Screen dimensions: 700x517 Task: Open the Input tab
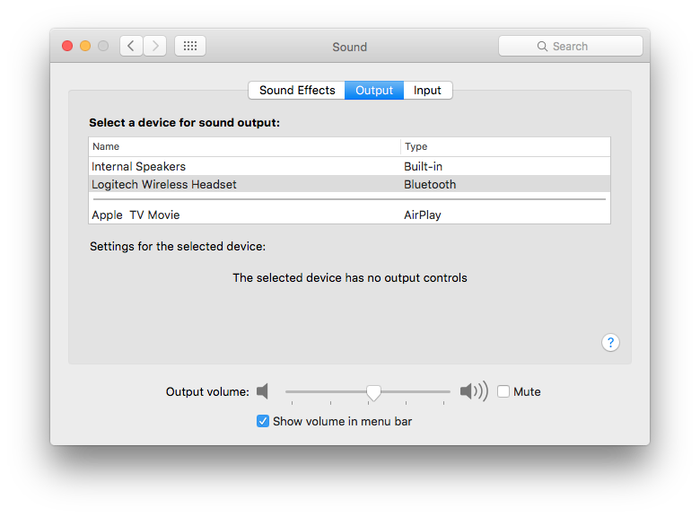[427, 91]
